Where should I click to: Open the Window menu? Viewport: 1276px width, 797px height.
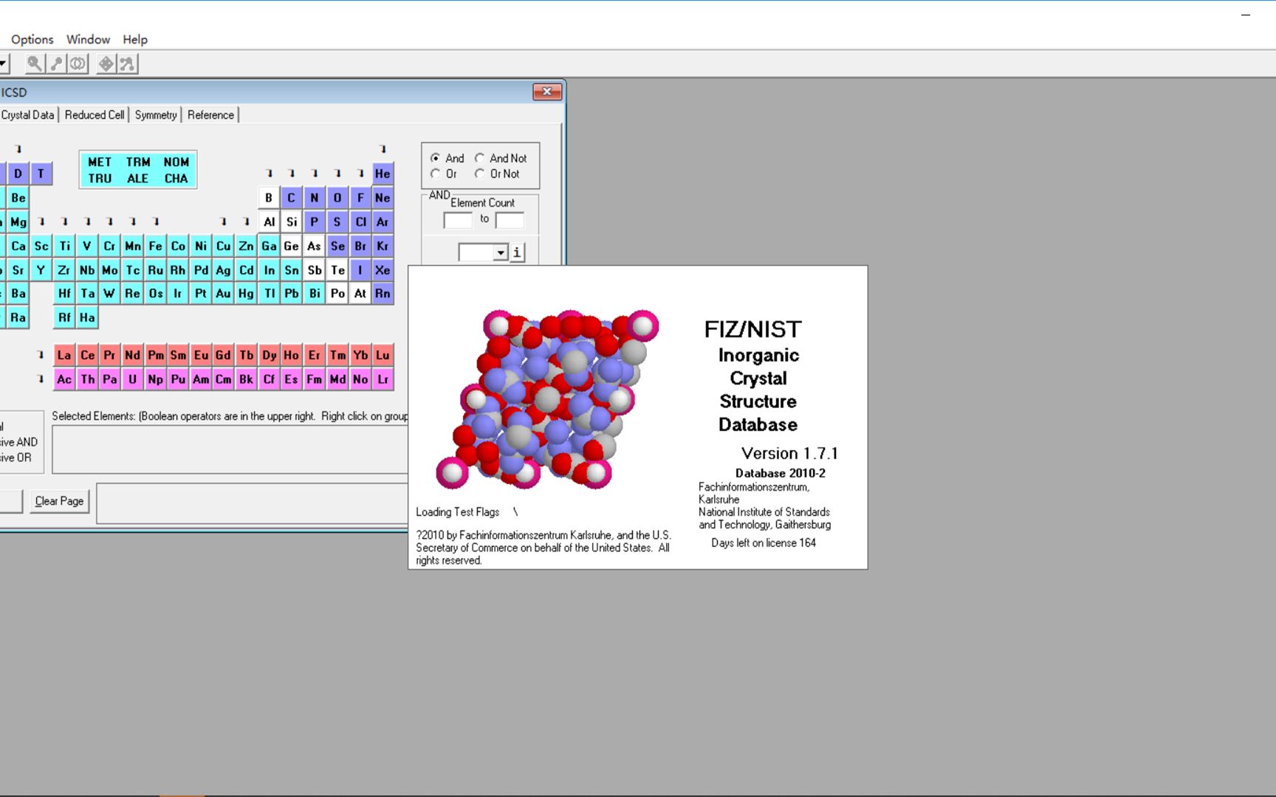(x=88, y=39)
